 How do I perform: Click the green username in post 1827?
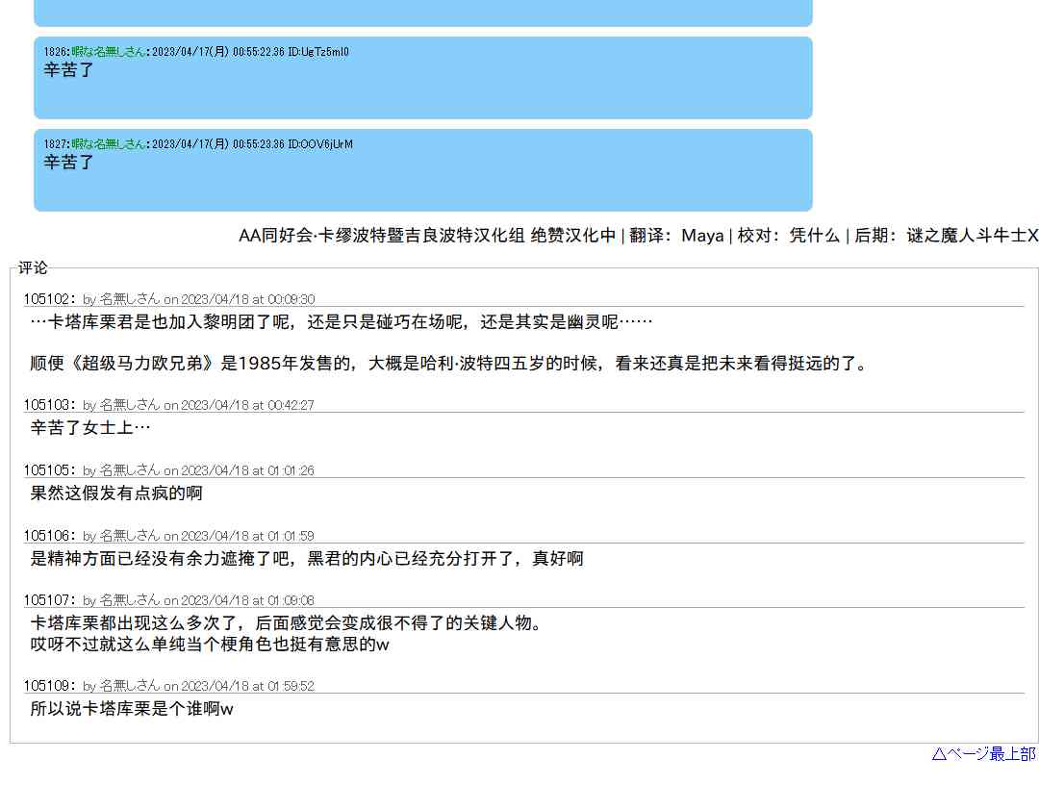pyautogui.click(x=108, y=144)
